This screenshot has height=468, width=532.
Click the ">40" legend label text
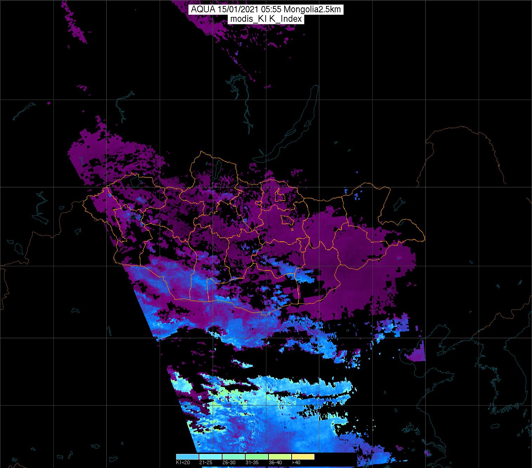pos(296,463)
